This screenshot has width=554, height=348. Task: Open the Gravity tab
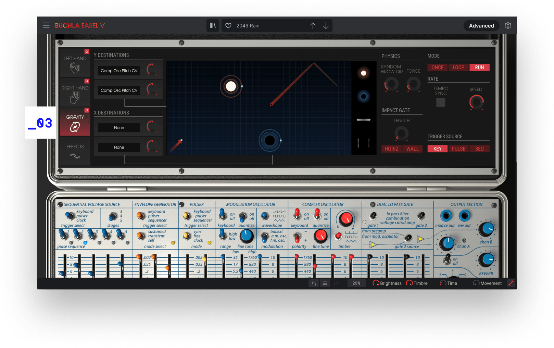coord(75,122)
